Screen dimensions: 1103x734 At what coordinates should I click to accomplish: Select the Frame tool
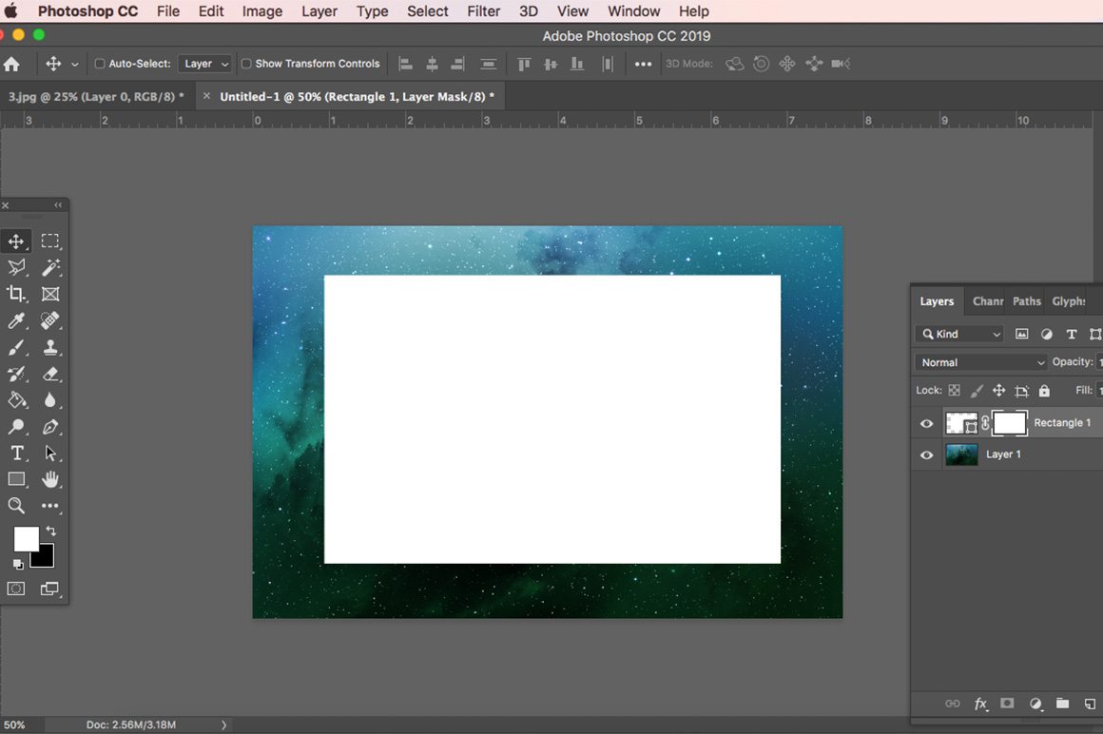pyautogui.click(x=50, y=294)
